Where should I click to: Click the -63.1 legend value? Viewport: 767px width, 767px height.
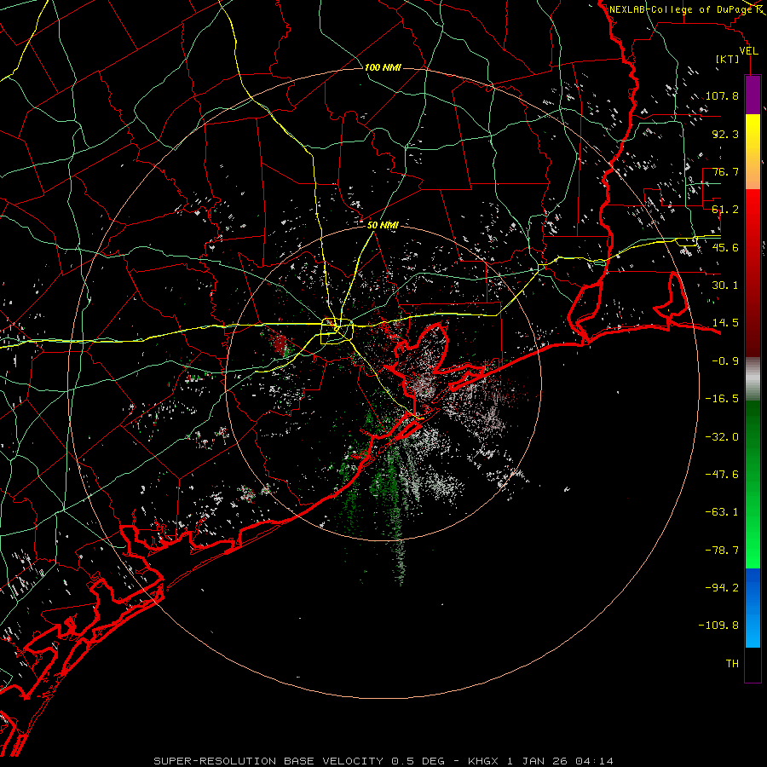722,512
